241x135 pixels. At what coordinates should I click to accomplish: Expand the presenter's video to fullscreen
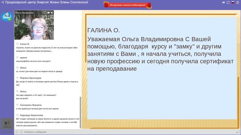(45, 13)
